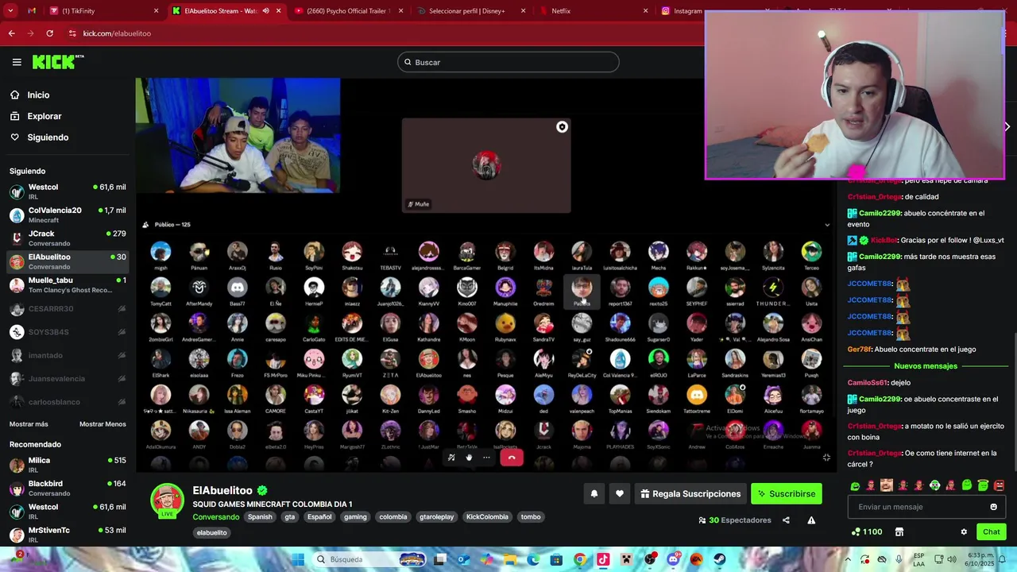Screen dimensions: 1017x572
Task: Open Explorar in sidebar
Action: (44, 116)
